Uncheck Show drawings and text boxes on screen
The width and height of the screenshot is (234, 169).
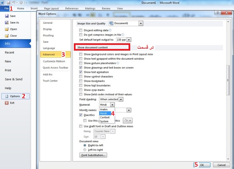(x=81, y=67)
